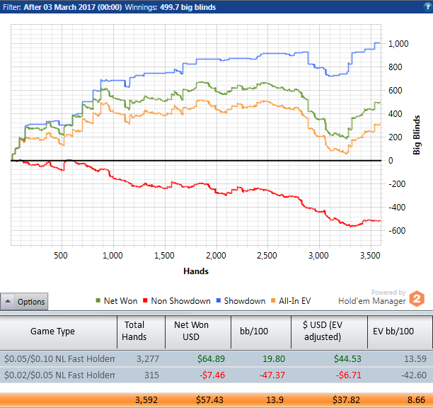Click the $37.82 total EV adjusted value

(346, 399)
